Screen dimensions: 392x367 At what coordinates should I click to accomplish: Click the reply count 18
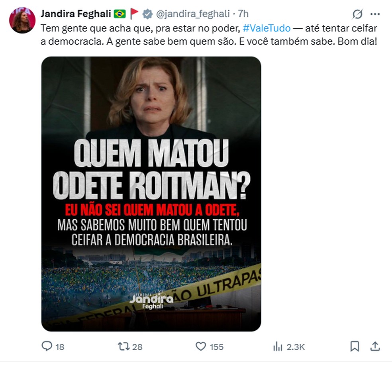[x=60, y=347]
